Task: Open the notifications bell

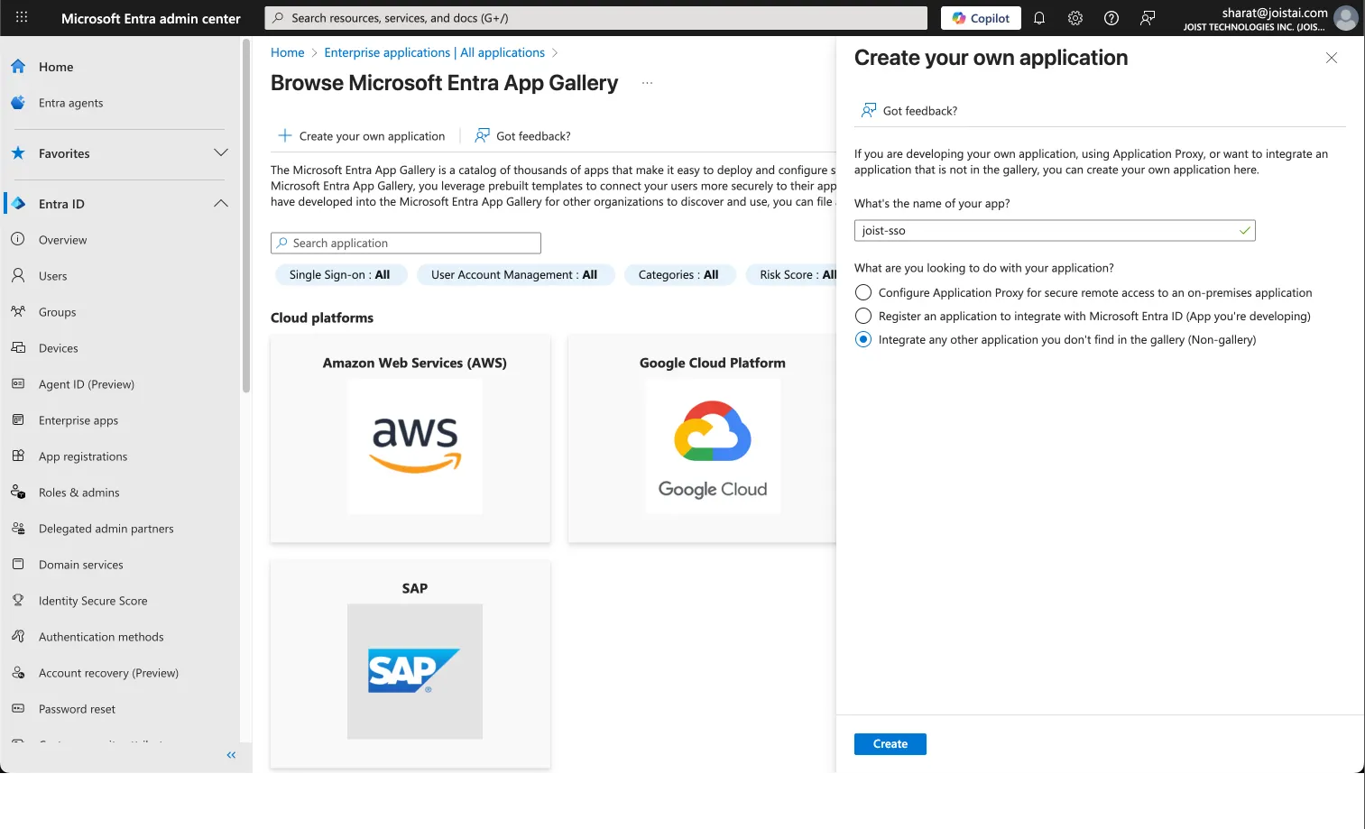Action: tap(1039, 18)
